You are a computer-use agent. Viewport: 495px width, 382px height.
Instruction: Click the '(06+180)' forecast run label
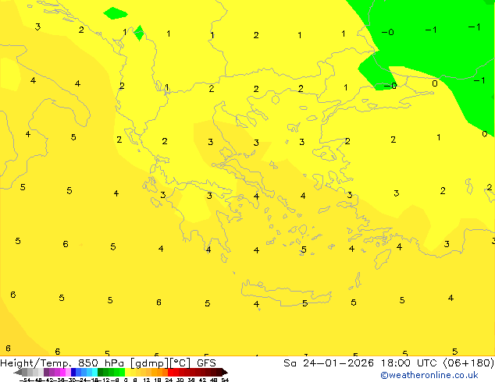pyautogui.click(x=468, y=363)
